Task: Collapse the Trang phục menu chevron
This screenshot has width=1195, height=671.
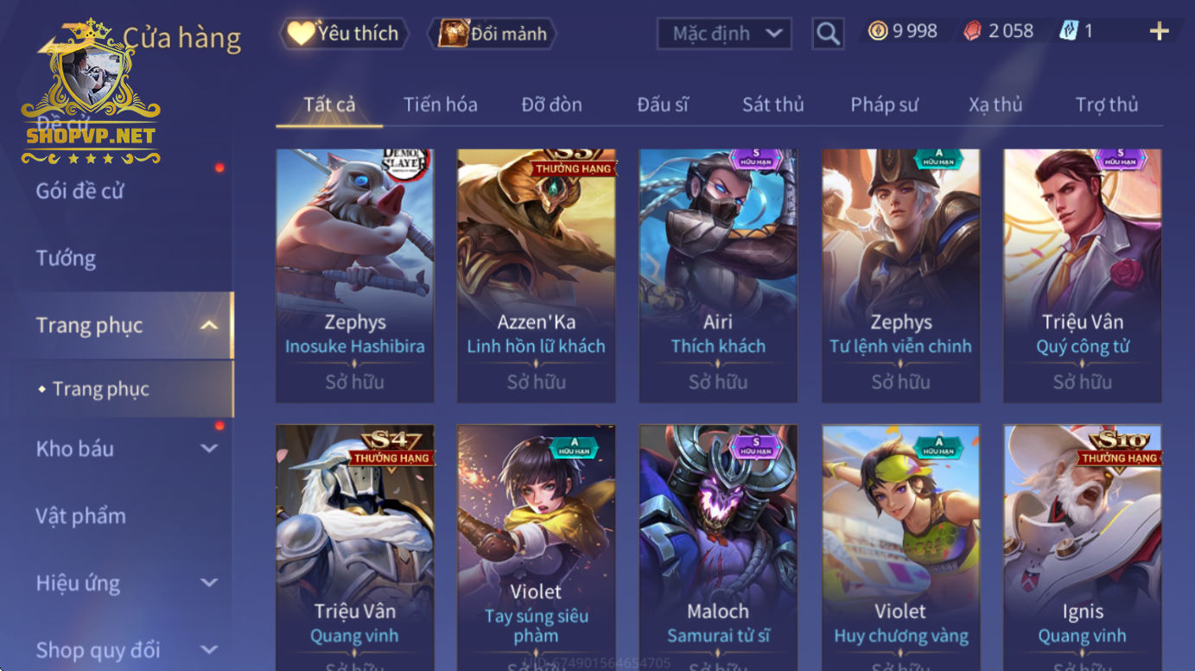Action: [x=209, y=326]
